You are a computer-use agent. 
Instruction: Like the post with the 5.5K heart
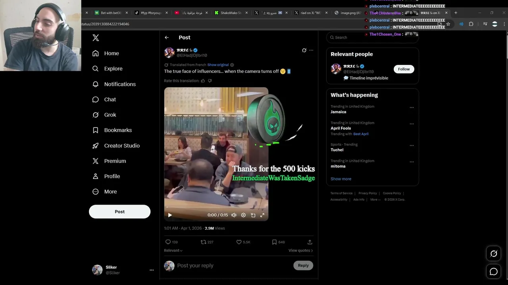pos(243,242)
